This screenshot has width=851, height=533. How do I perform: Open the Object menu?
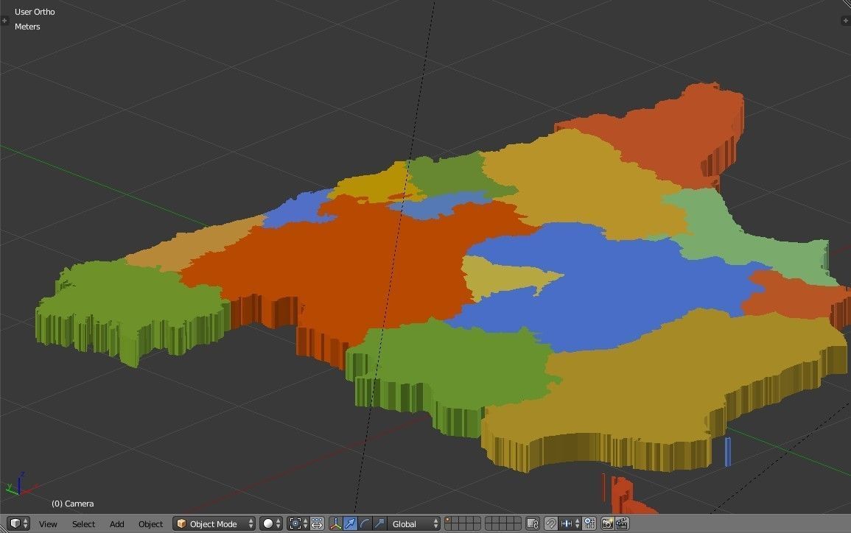150,524
